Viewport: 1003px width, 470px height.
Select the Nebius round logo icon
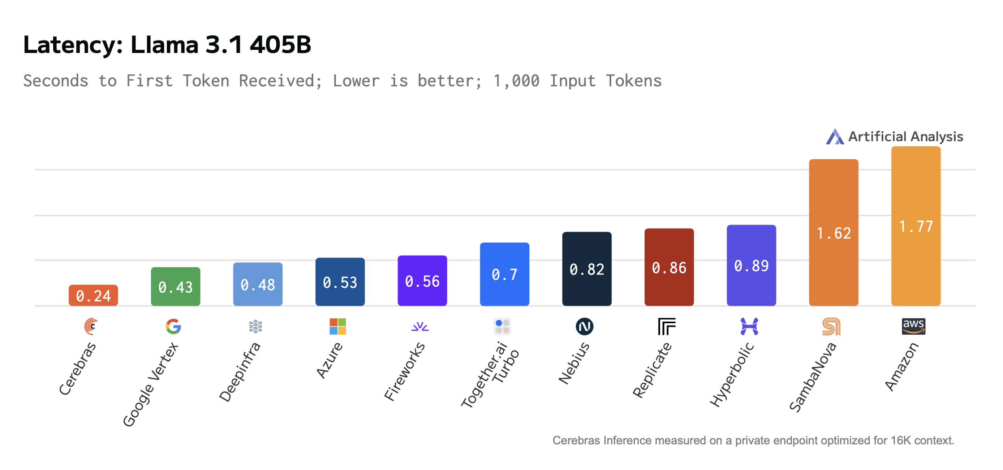585,326
